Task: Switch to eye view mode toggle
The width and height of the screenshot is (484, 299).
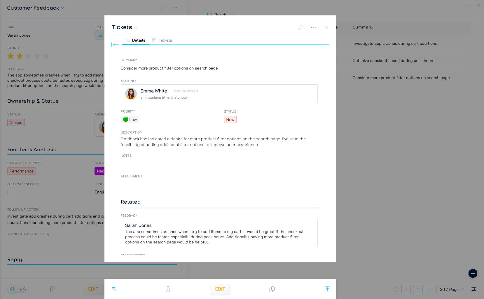Action: pyautogui.click(x=13, y=289)
